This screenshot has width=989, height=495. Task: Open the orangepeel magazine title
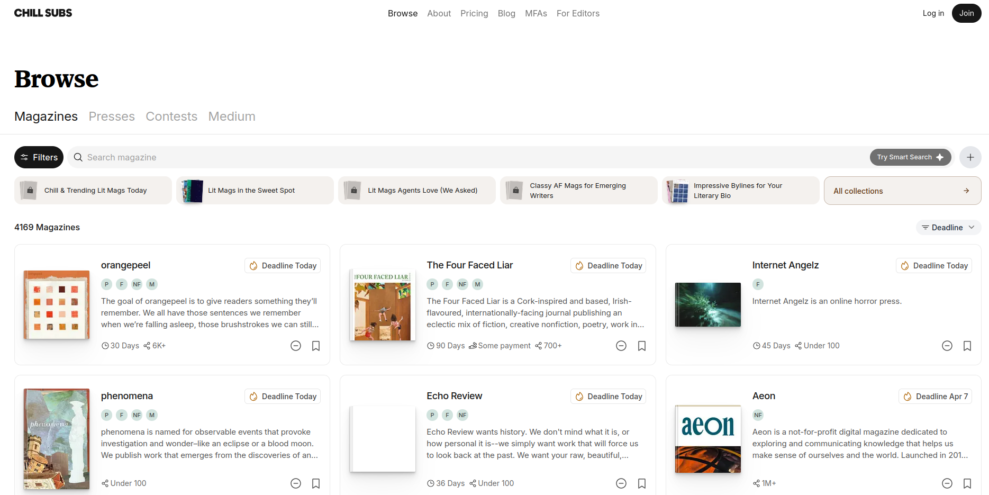pos(126,265)
